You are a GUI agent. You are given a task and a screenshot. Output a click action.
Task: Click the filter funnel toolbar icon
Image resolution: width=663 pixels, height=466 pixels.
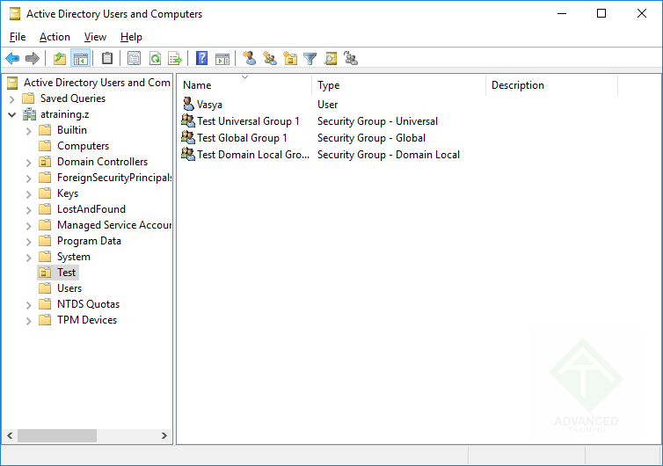pos(310,59)
